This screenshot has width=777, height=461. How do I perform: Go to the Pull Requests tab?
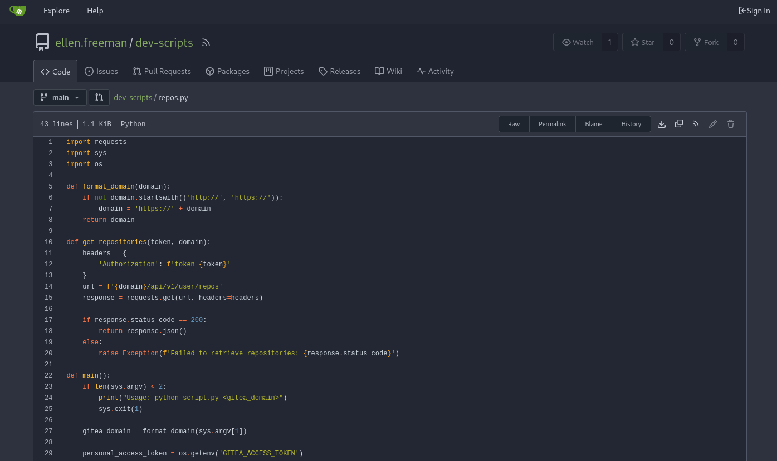tap(162, 71)
